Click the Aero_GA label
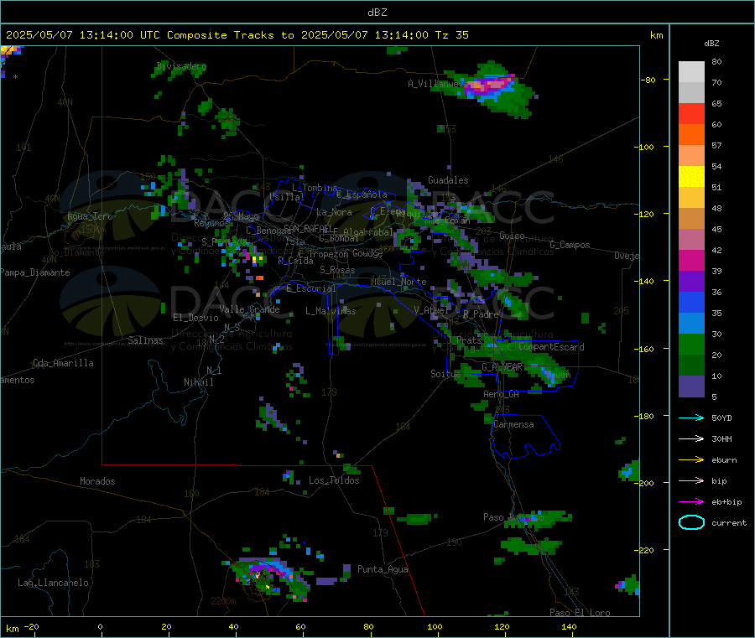 coord(501,394)
